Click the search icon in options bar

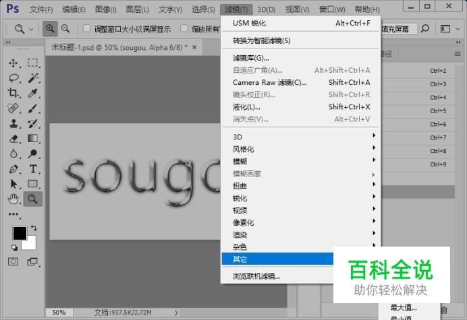tap(425, 29)
